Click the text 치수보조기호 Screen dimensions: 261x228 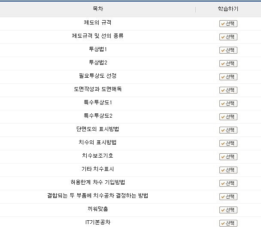tap(97, 156)
